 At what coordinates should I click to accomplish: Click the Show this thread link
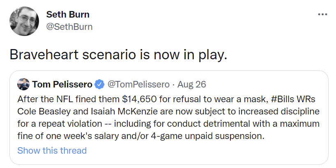tap(52, 150)
